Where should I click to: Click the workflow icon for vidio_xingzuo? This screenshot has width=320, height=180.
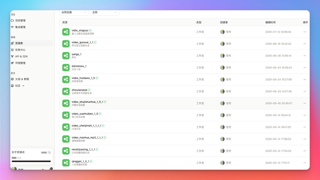pos(66,32)
